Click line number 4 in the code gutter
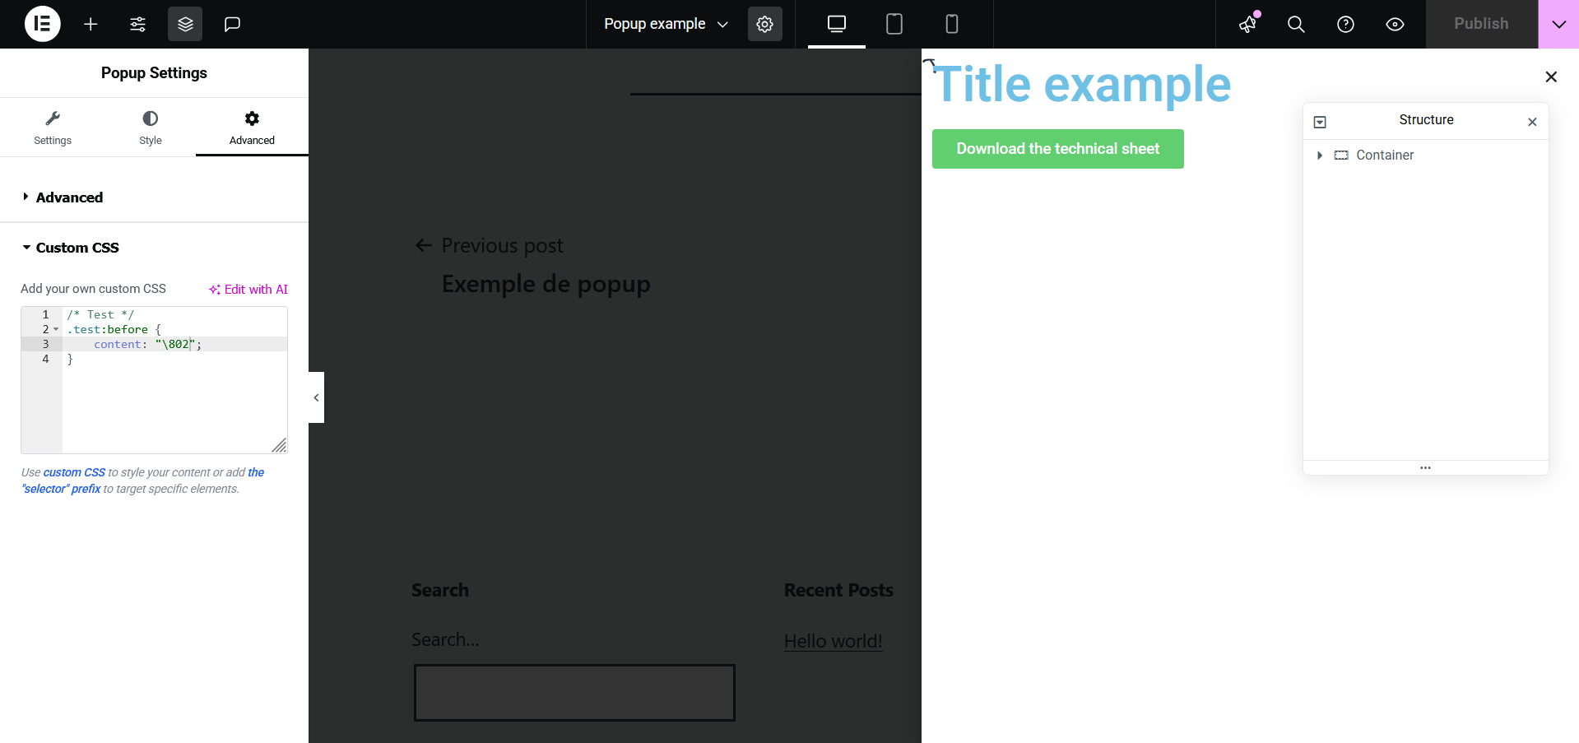Viewport: 1579px width, 743px height. (45, 360)
